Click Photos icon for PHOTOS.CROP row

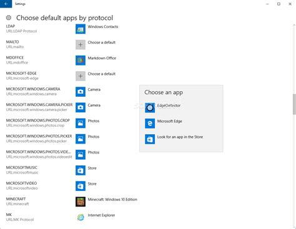point(81,123)
